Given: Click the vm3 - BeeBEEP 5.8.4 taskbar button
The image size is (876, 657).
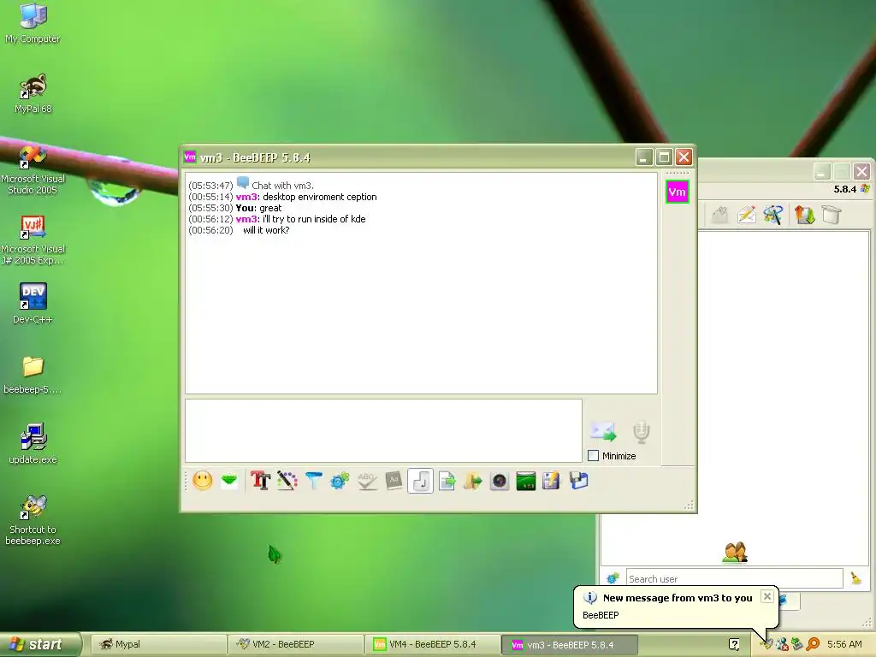Looking at the screenshot, I should [569, 645].
